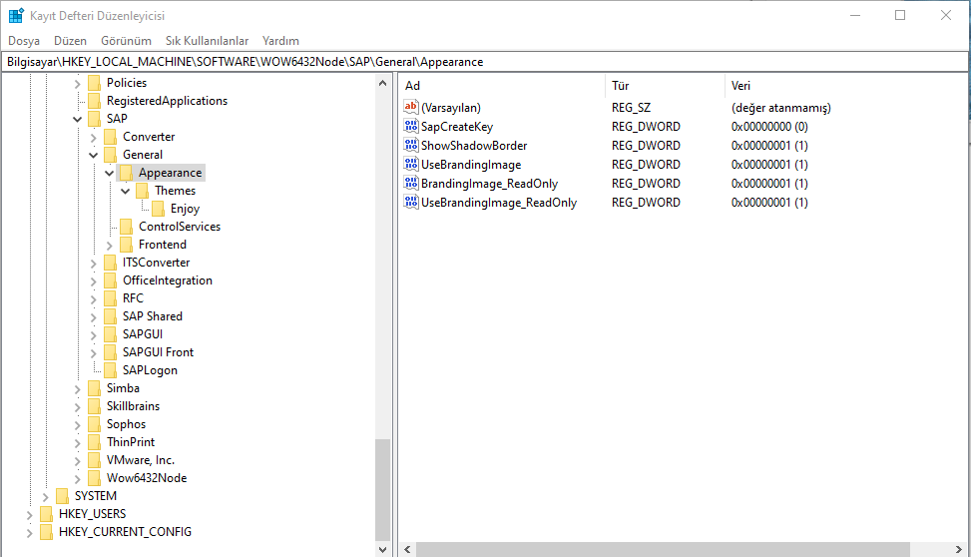Click the HKEY_USERS folder icon

pyautogui.click(x=47, y=514)
